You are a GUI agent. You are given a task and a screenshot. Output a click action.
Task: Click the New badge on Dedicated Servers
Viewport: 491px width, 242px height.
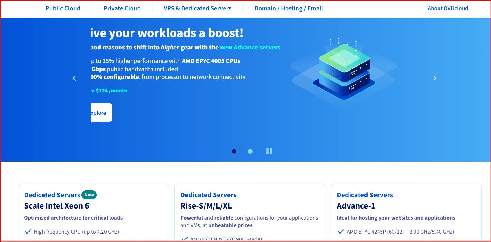(x=89, y=195)
